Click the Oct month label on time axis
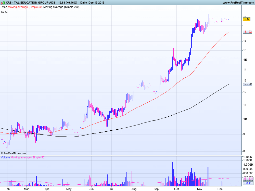The height and width of the screenshot is (191, 255). [x=176, y=189]
